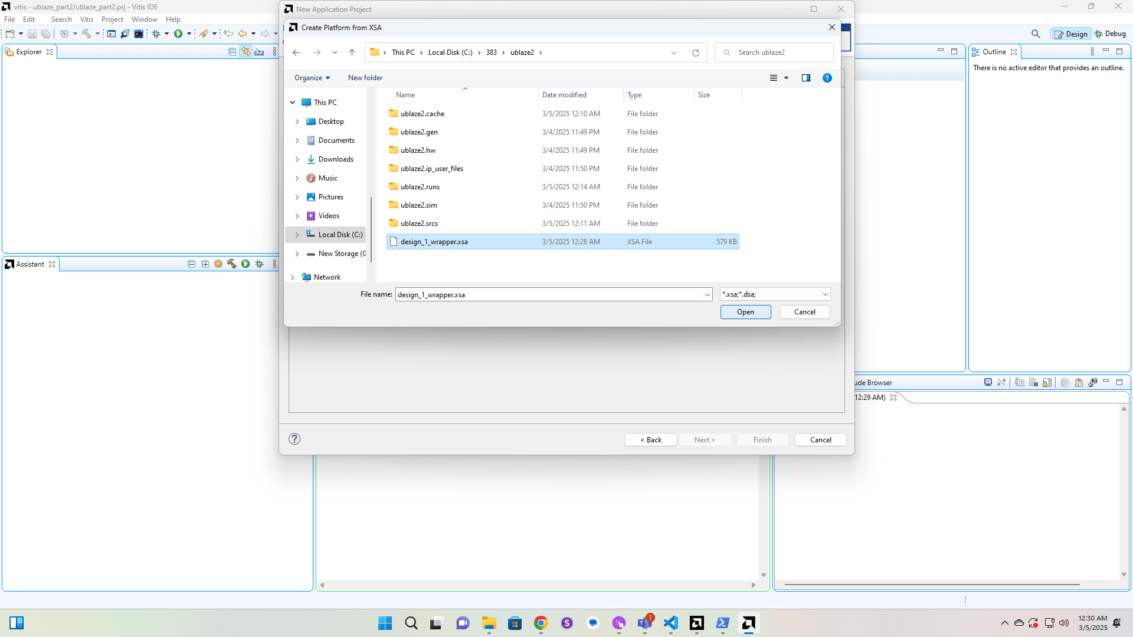
Task: Click the Open button
Action: (745, 312)
